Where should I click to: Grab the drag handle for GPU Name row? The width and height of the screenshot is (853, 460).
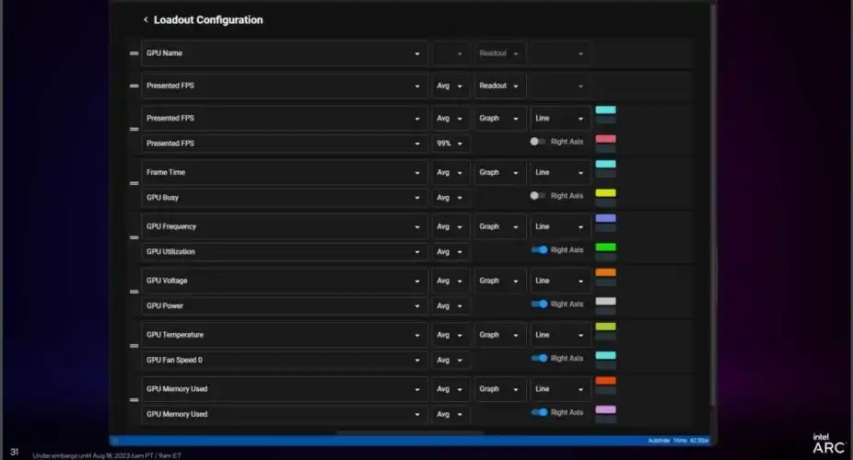point(134,53)
